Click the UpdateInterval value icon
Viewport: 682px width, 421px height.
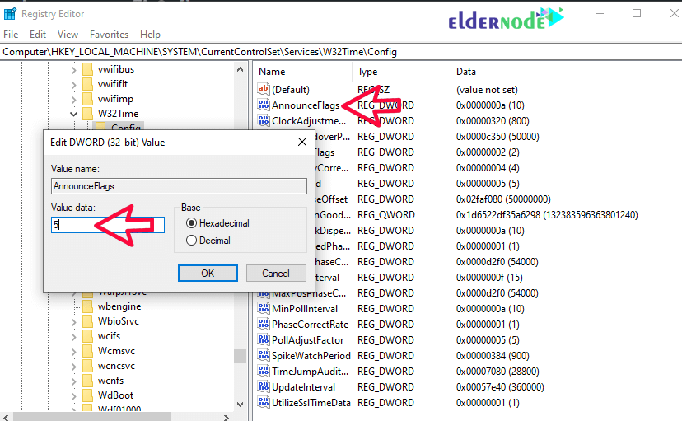coord(264,387)
